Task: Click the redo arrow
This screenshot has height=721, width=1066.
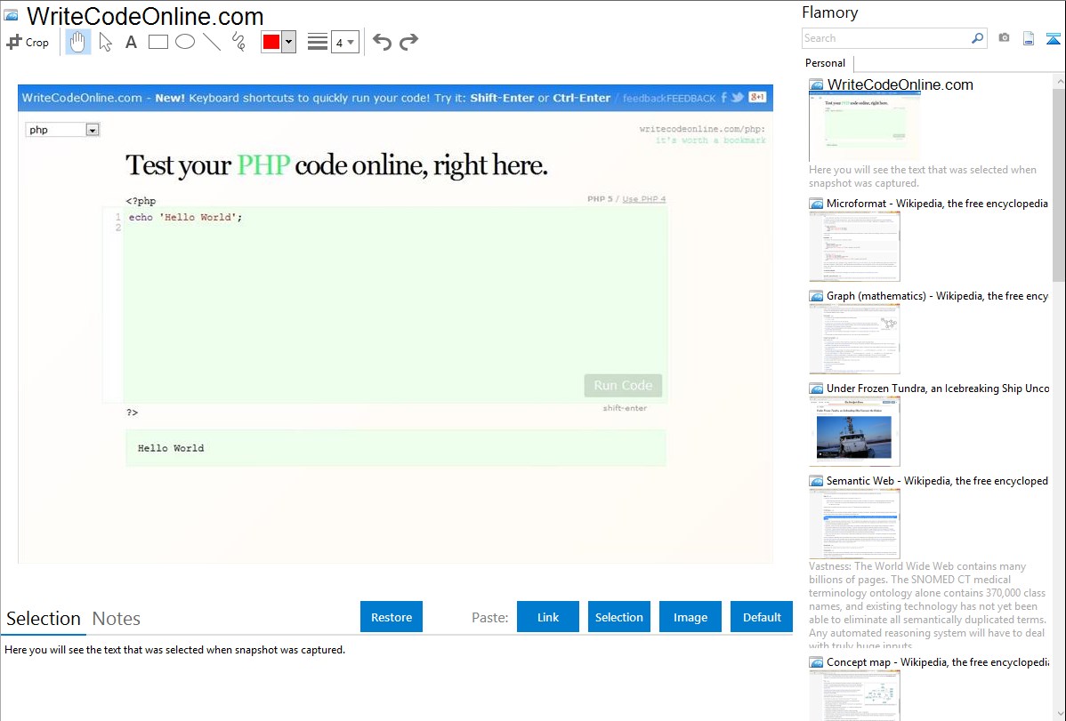Action: pyautogui.click(x=409, y=42)
